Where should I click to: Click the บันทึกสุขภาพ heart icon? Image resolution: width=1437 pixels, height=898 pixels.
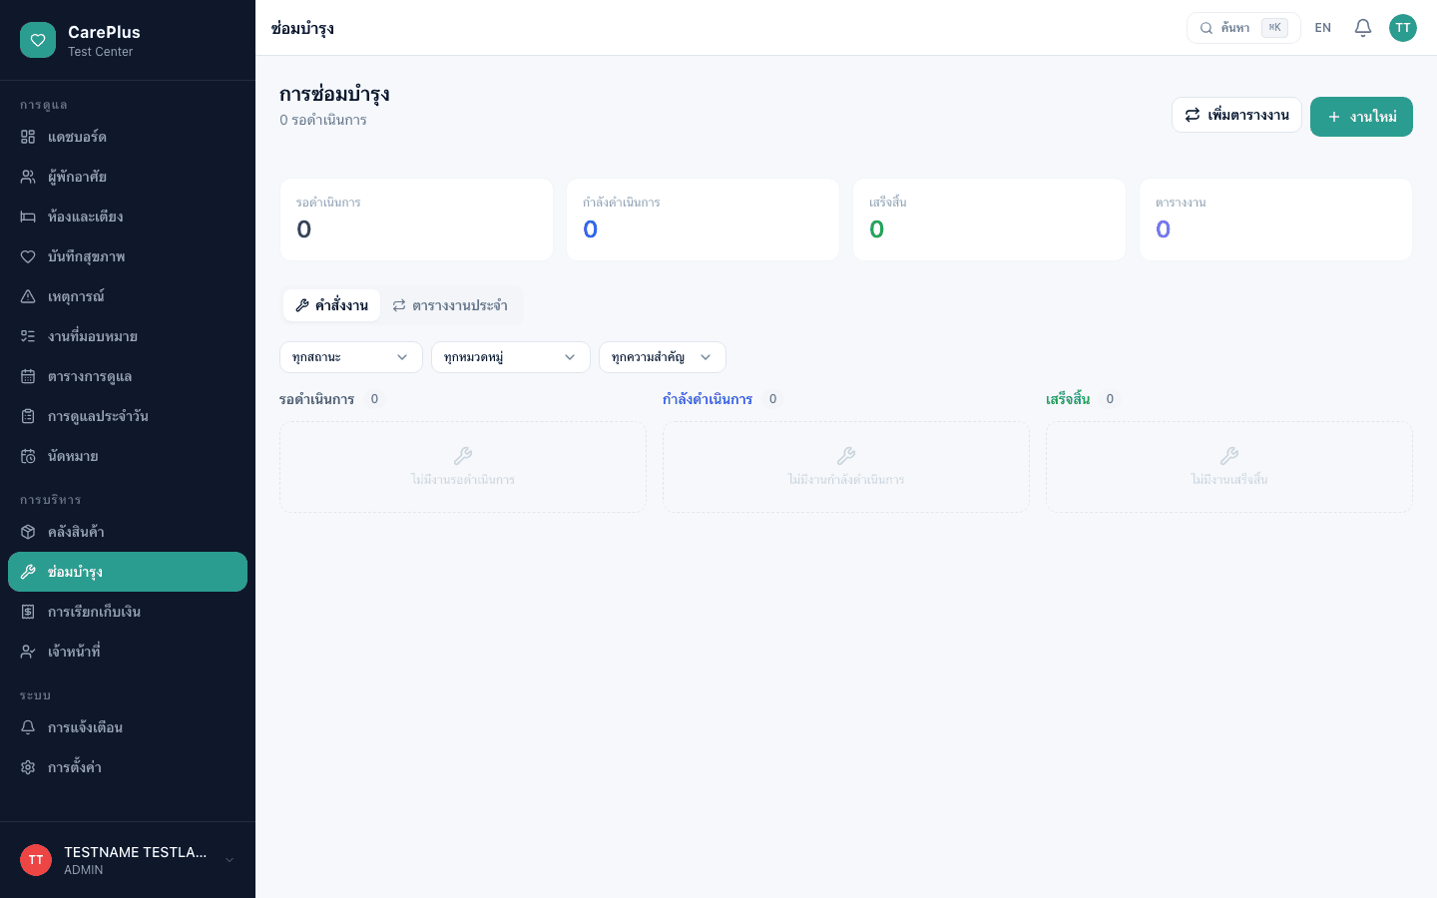pyautogui.click(x=28, y=256)
